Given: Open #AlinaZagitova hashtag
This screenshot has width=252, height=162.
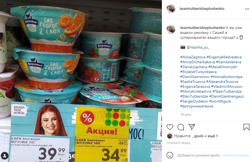Looking at the screenshot, I should 193,57.
